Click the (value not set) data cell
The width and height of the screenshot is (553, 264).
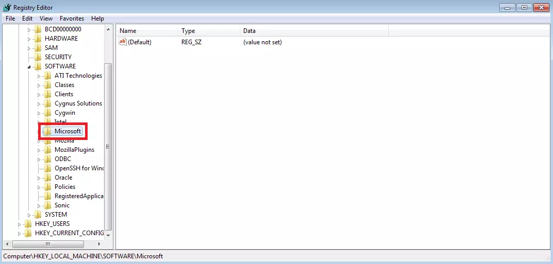tap(263, 42)
